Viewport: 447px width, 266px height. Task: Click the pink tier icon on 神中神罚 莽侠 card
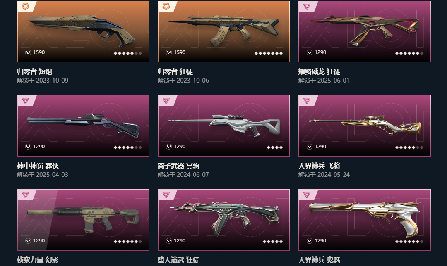[x=25, y=101]
